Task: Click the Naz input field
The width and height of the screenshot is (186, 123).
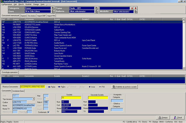Action: 46,96
